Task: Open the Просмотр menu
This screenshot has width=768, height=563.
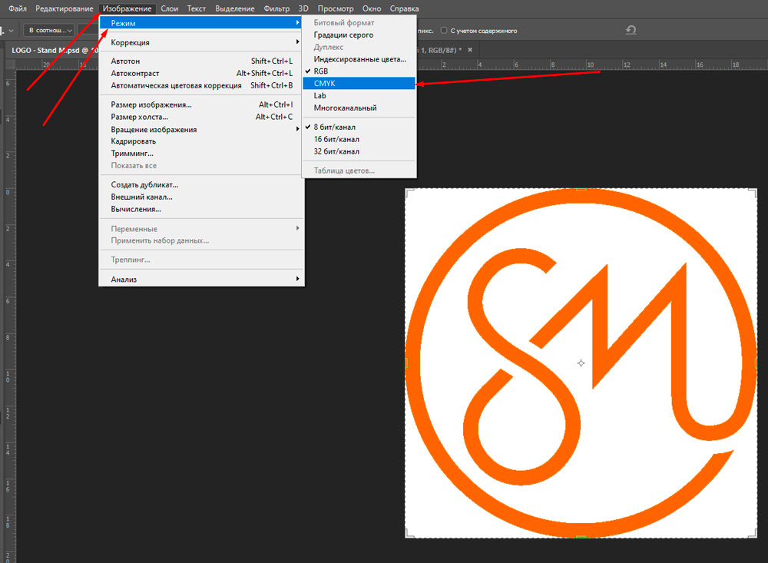Action: 336,8
